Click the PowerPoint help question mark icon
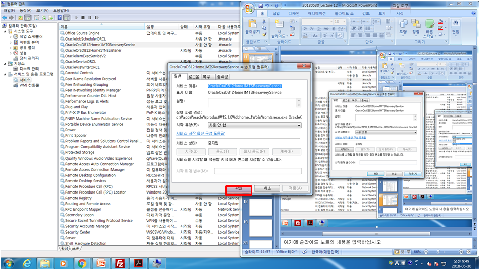This screenshot has height=270, width=480. click(473, 14)
